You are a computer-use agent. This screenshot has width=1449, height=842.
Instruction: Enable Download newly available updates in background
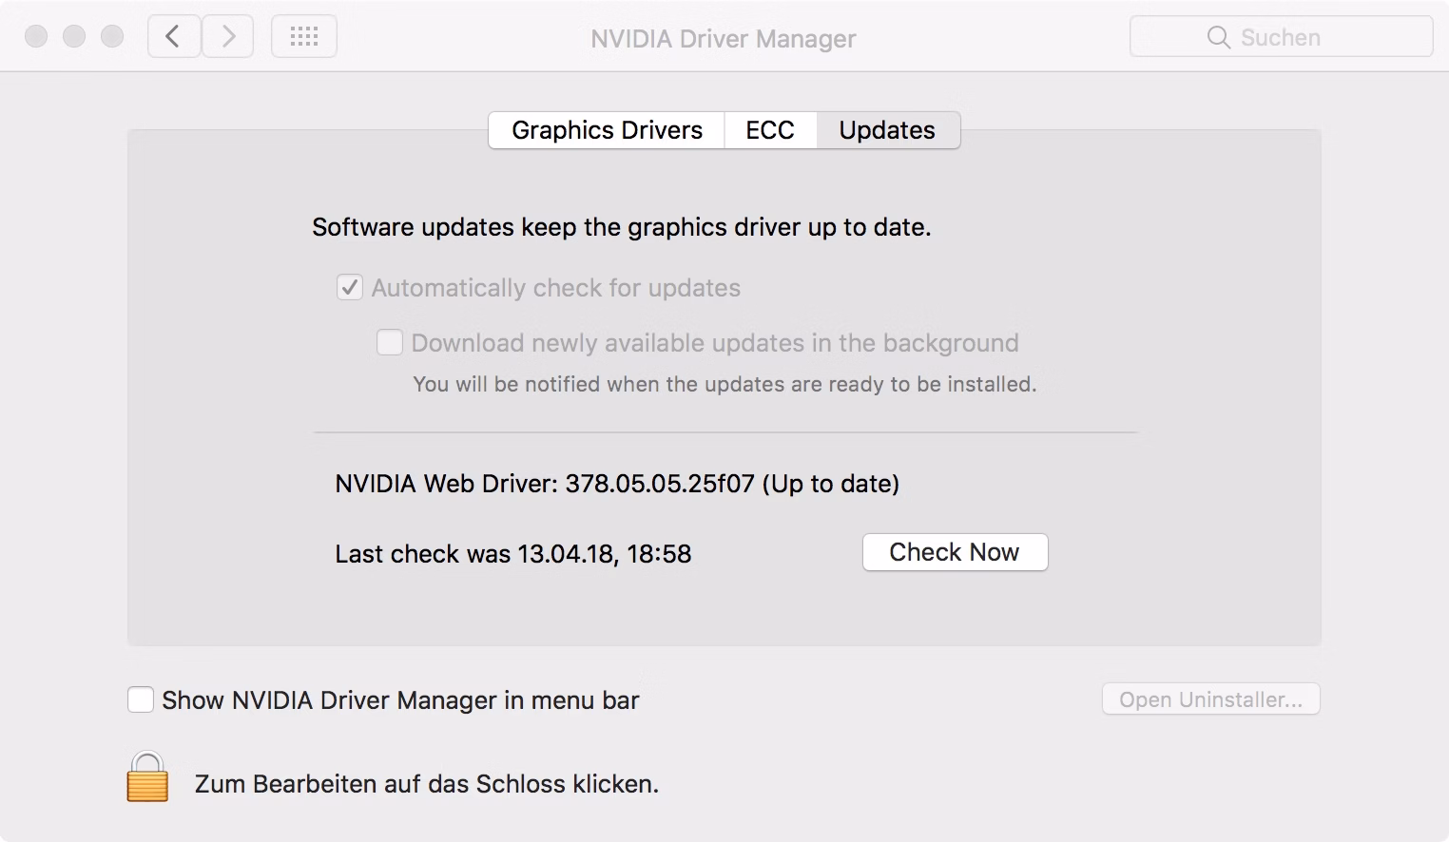click(390, 343)
